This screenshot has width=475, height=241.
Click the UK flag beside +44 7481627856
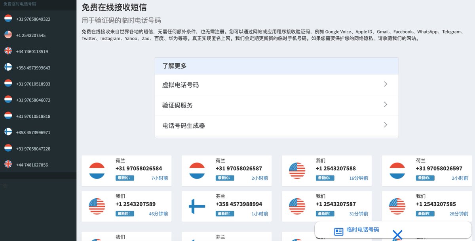pos(8,164)
